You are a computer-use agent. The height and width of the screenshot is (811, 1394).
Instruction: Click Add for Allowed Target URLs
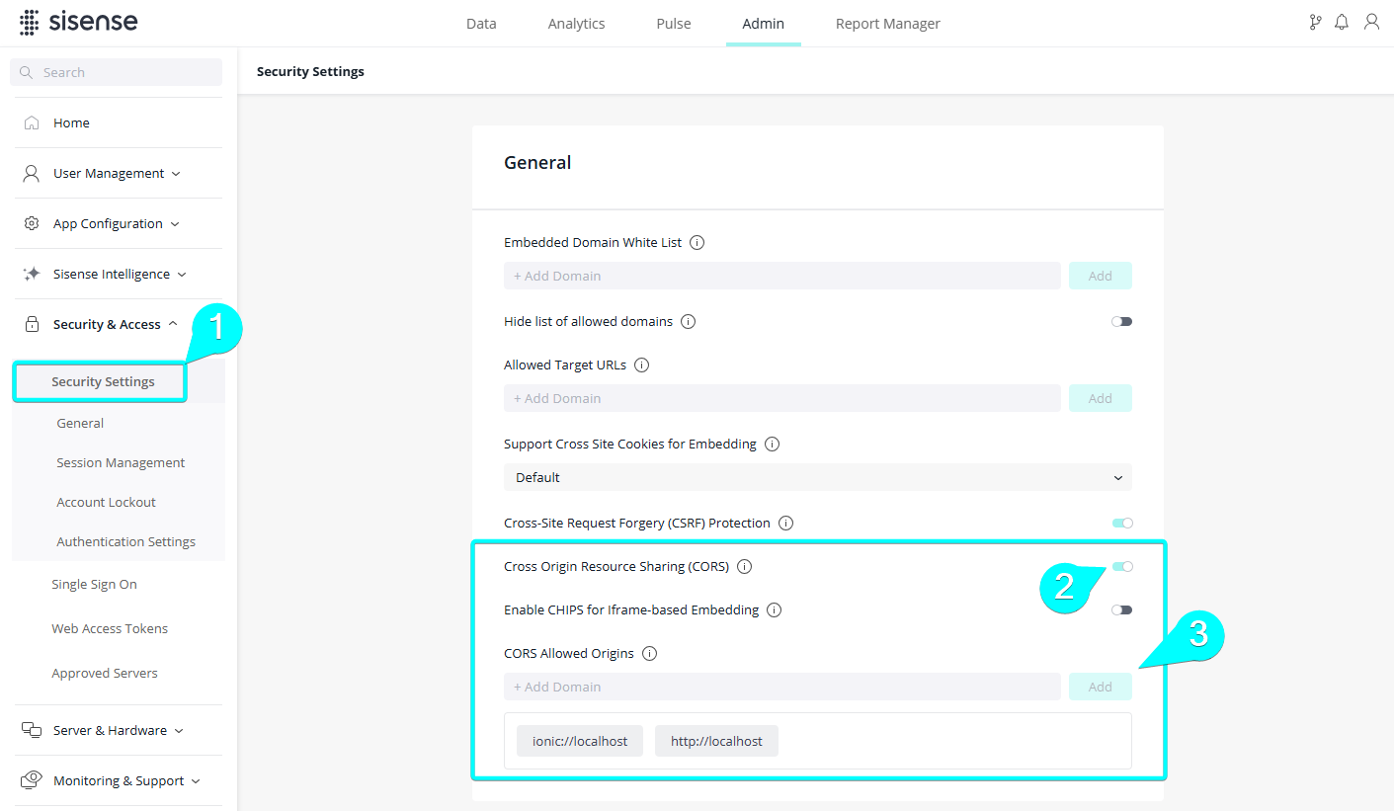[x=1101, y=398]
